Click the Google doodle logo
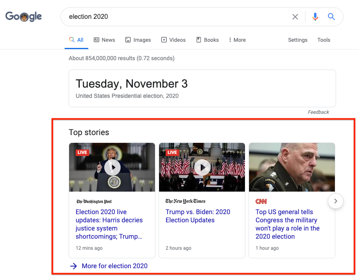The image size is (359, 278). (x=23, y=16)
